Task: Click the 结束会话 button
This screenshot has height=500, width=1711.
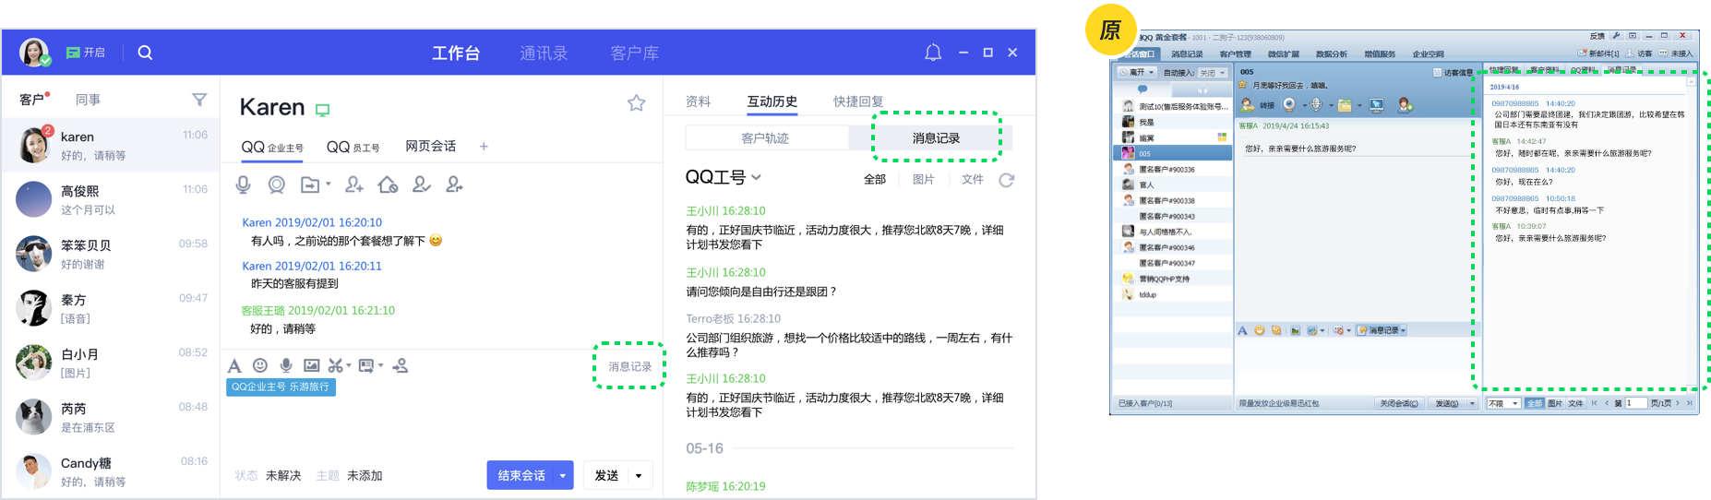Action: coord(521,475)
